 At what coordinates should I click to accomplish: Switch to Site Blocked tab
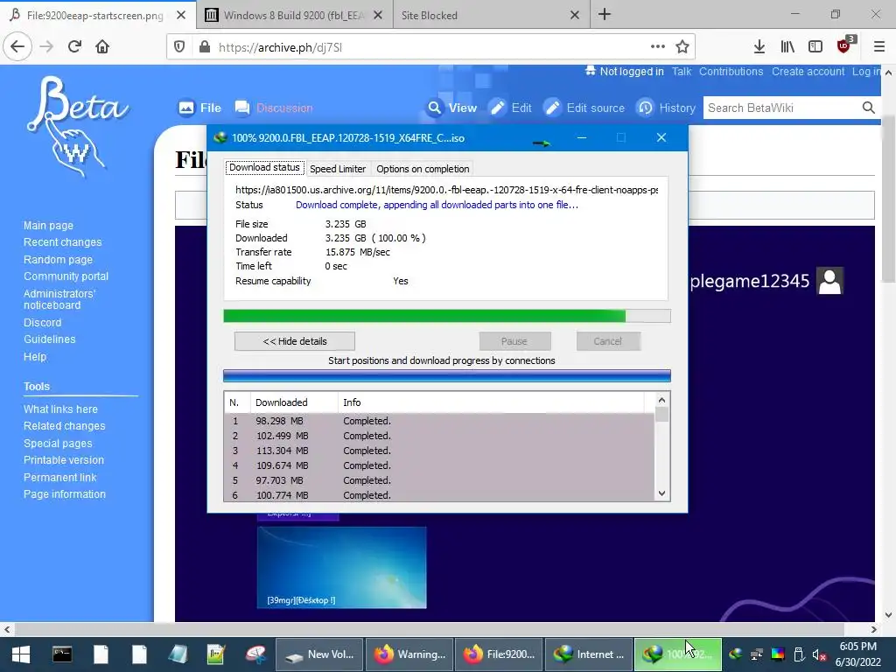(x=429, y=16)
